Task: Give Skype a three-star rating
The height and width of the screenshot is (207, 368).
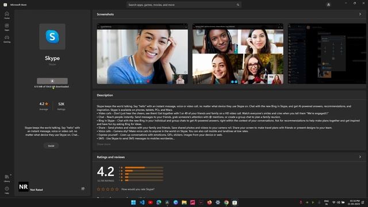Action: pyautogui.click(x=108, y=189)
